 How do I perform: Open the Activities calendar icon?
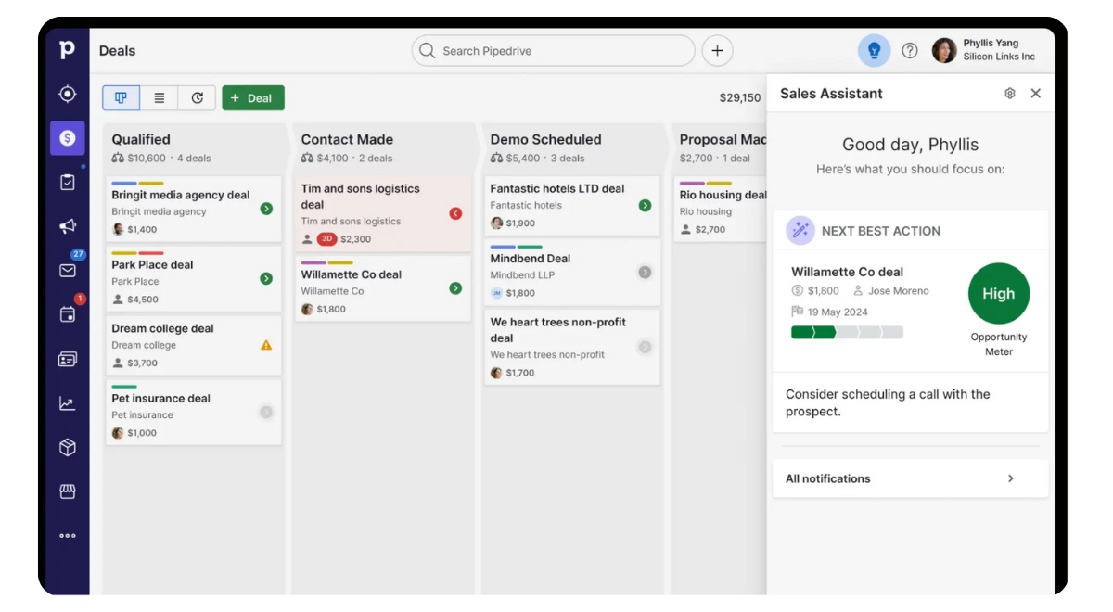pyautogui.click(x=67, y=314)
